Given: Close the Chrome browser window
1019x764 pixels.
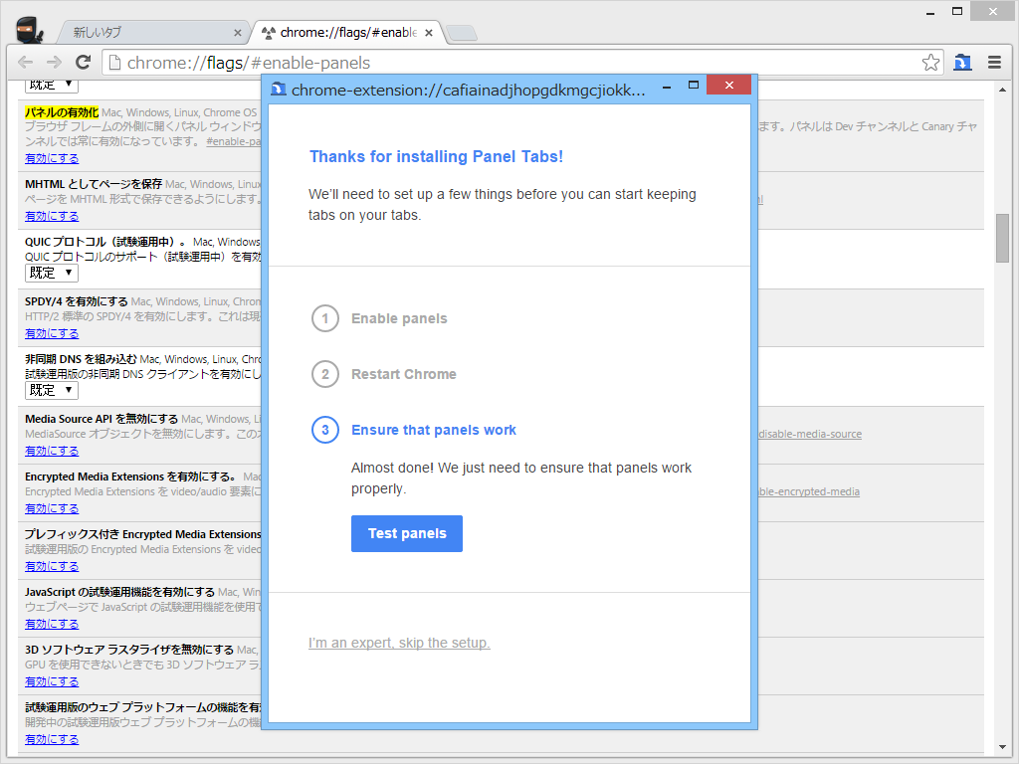Looking at the screenshot, I should pyautogui.click(x=993, y=12).
